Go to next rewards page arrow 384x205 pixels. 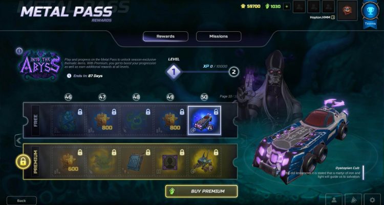pyautogui.click(x=243, y=140)
